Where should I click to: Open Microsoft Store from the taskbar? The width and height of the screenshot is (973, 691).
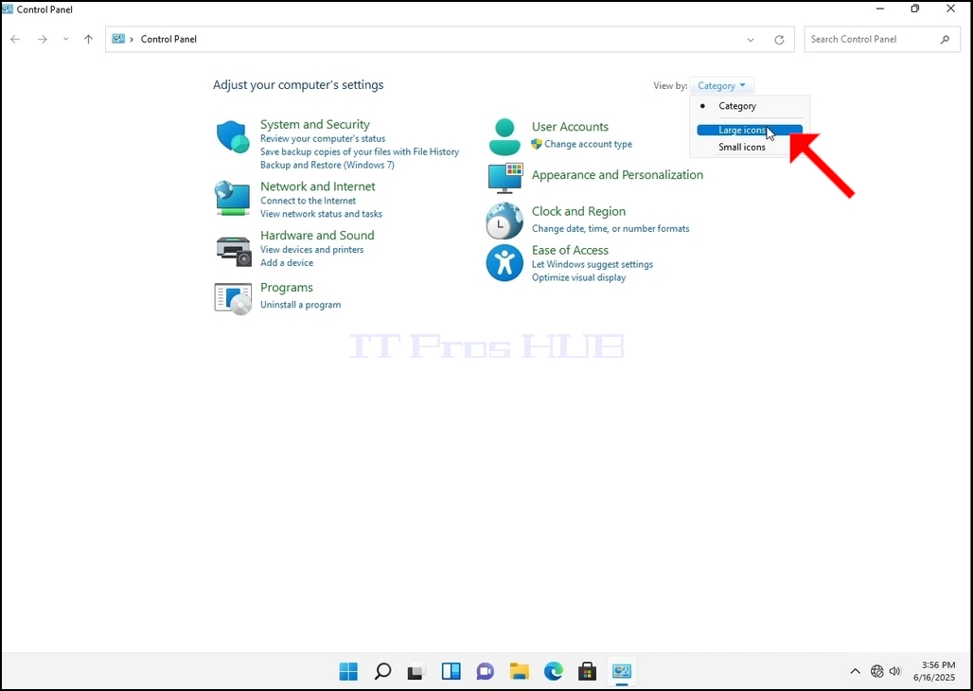[587, 671]
